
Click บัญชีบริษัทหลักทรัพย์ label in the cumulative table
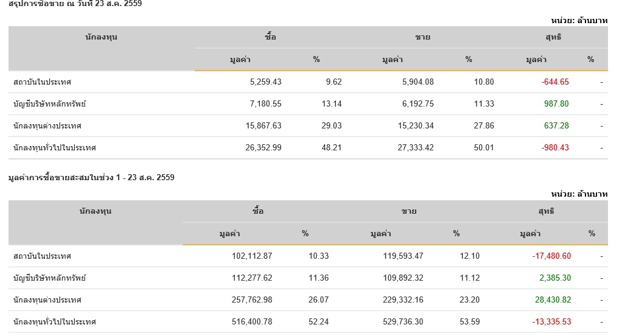point(50,278)
